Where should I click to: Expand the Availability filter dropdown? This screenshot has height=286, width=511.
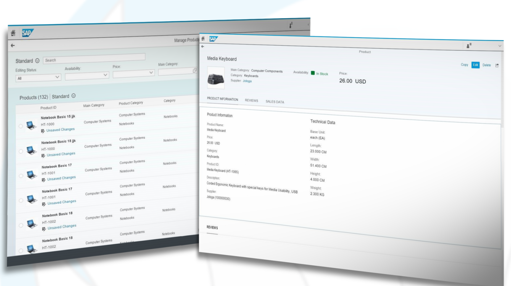87,76
